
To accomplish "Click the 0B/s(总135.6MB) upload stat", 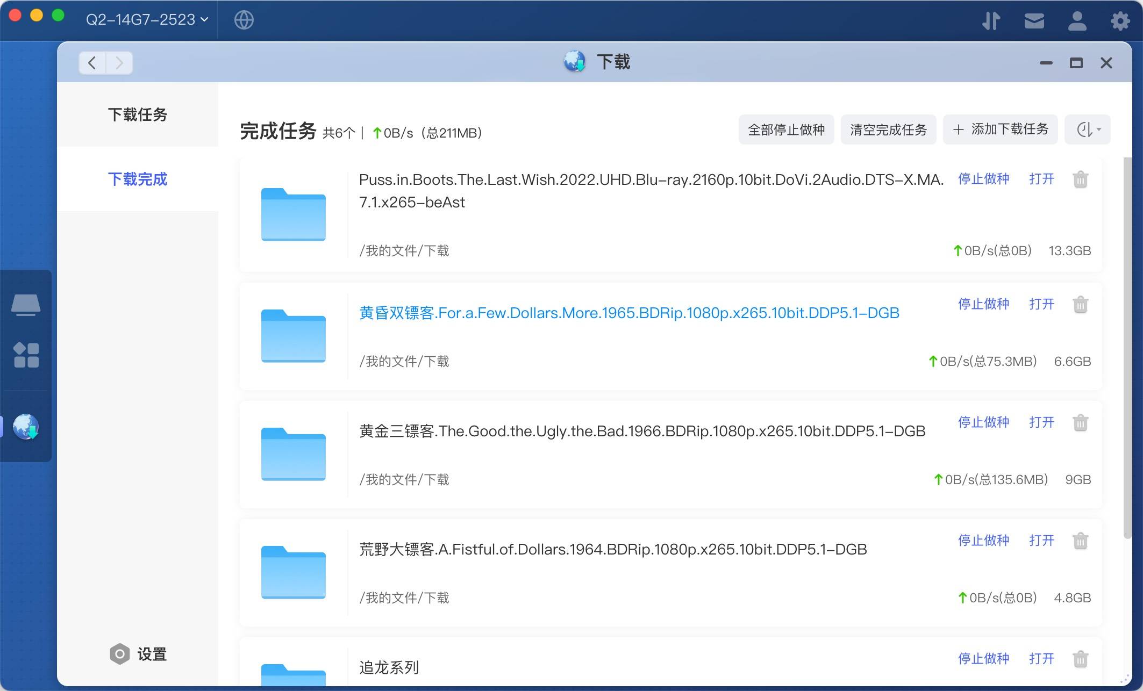I will (x=991, y=479).
